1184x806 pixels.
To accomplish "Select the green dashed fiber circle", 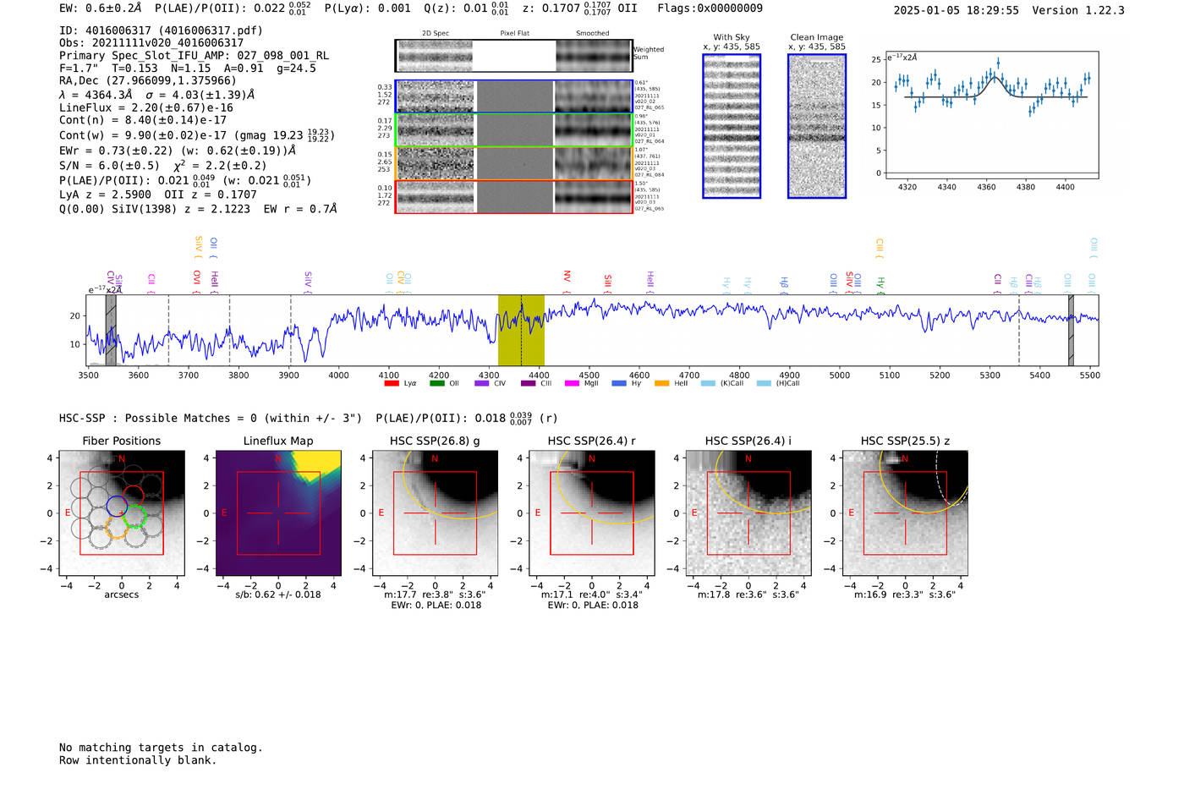I will point(135,517).
